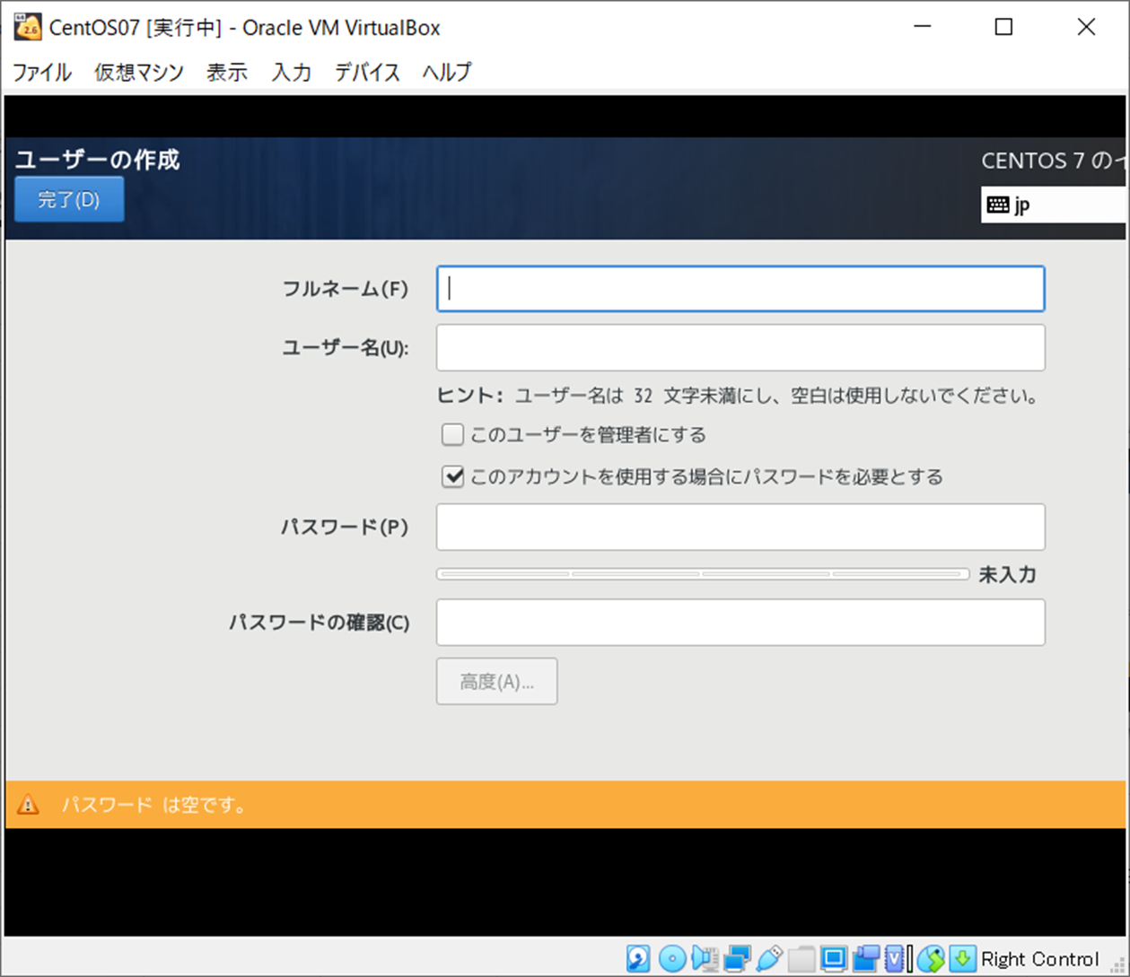
Task: Click the shared folders status icon
Action: (x=802, y=959)
